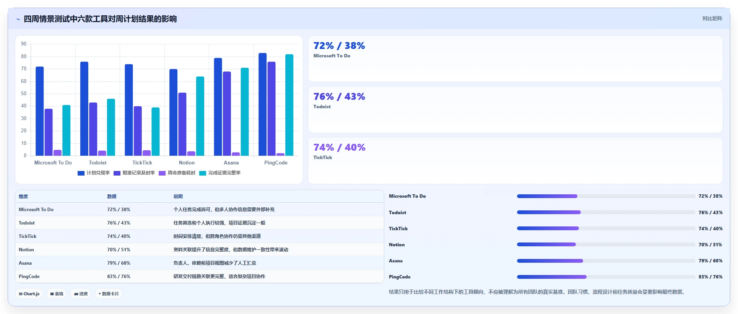Click the Asana x-axis label in chart

tap(231, 163)
